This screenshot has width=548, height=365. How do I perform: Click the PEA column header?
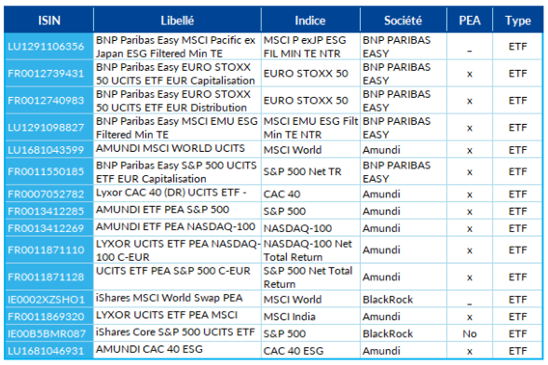click(470, 20)
